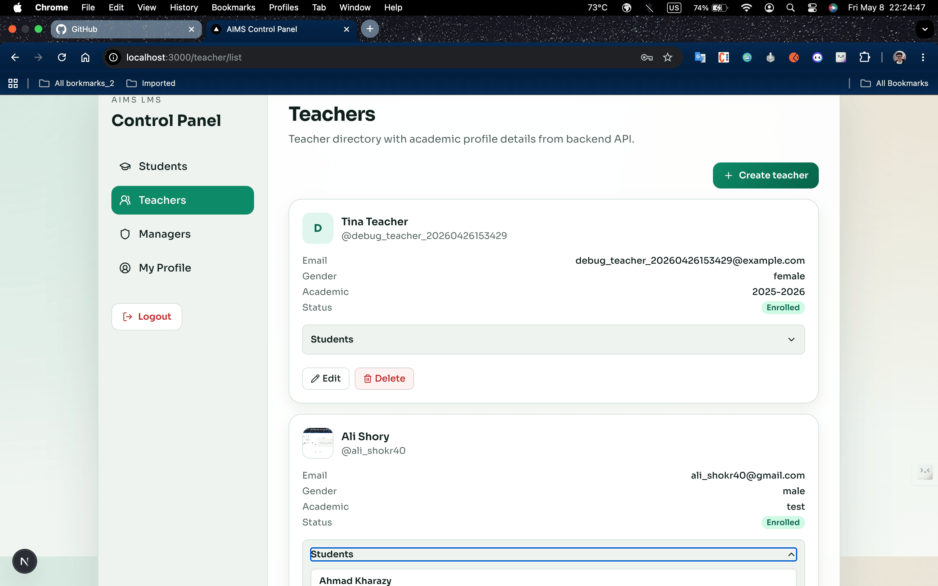Viewport: 938px width, 586px height.
Task: Delete Tina Teacher's record
Action: (x=384, y=378)
